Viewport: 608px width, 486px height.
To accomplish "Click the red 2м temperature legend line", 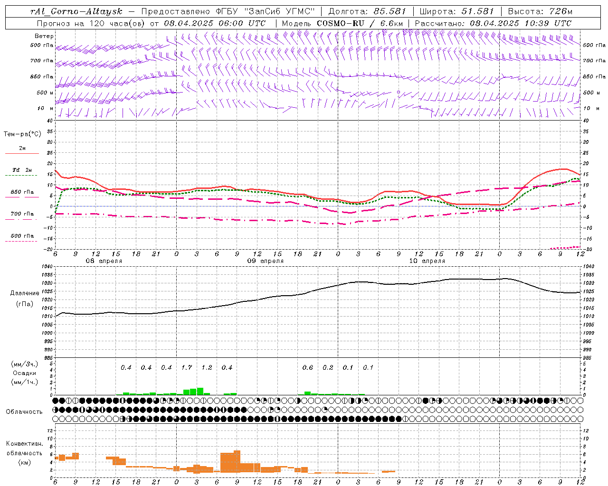I will (x=22, y=153).
